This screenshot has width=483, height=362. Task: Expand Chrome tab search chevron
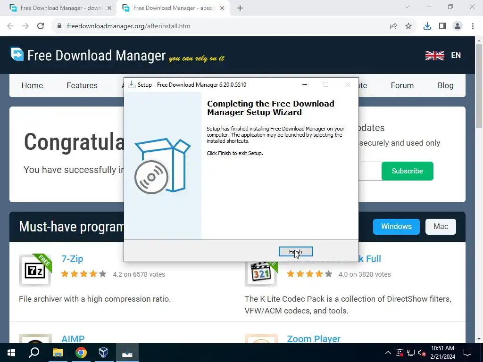pyautogui.click(x=407, y=7)
